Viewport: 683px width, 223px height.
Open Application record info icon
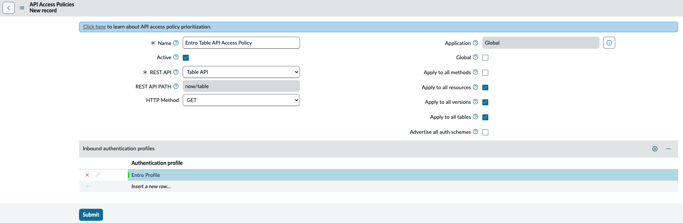pyautogui.click(x=609, y=43)
